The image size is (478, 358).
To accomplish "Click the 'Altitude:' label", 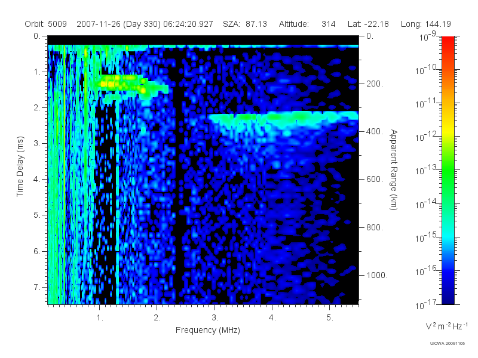I will 294,24.
